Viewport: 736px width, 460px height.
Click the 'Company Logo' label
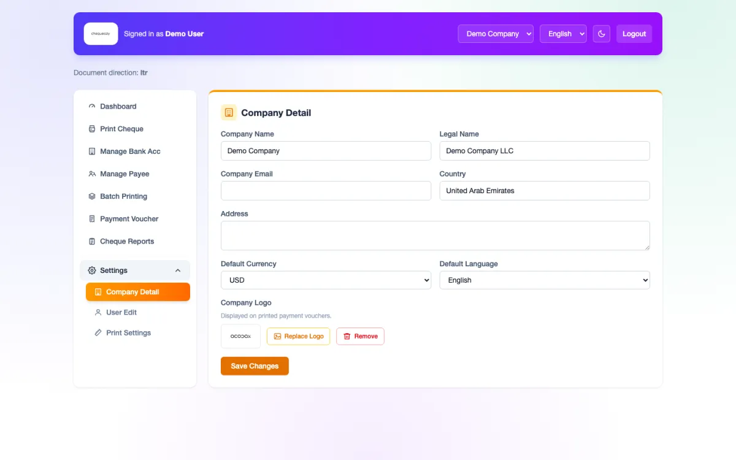click(x=246, y=303)
